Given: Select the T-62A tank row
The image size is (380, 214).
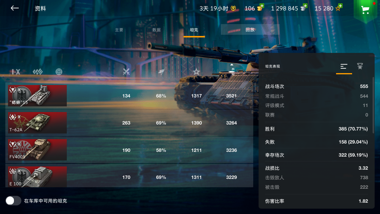Looking at the screenshot, I should click(x=129, y=123).
